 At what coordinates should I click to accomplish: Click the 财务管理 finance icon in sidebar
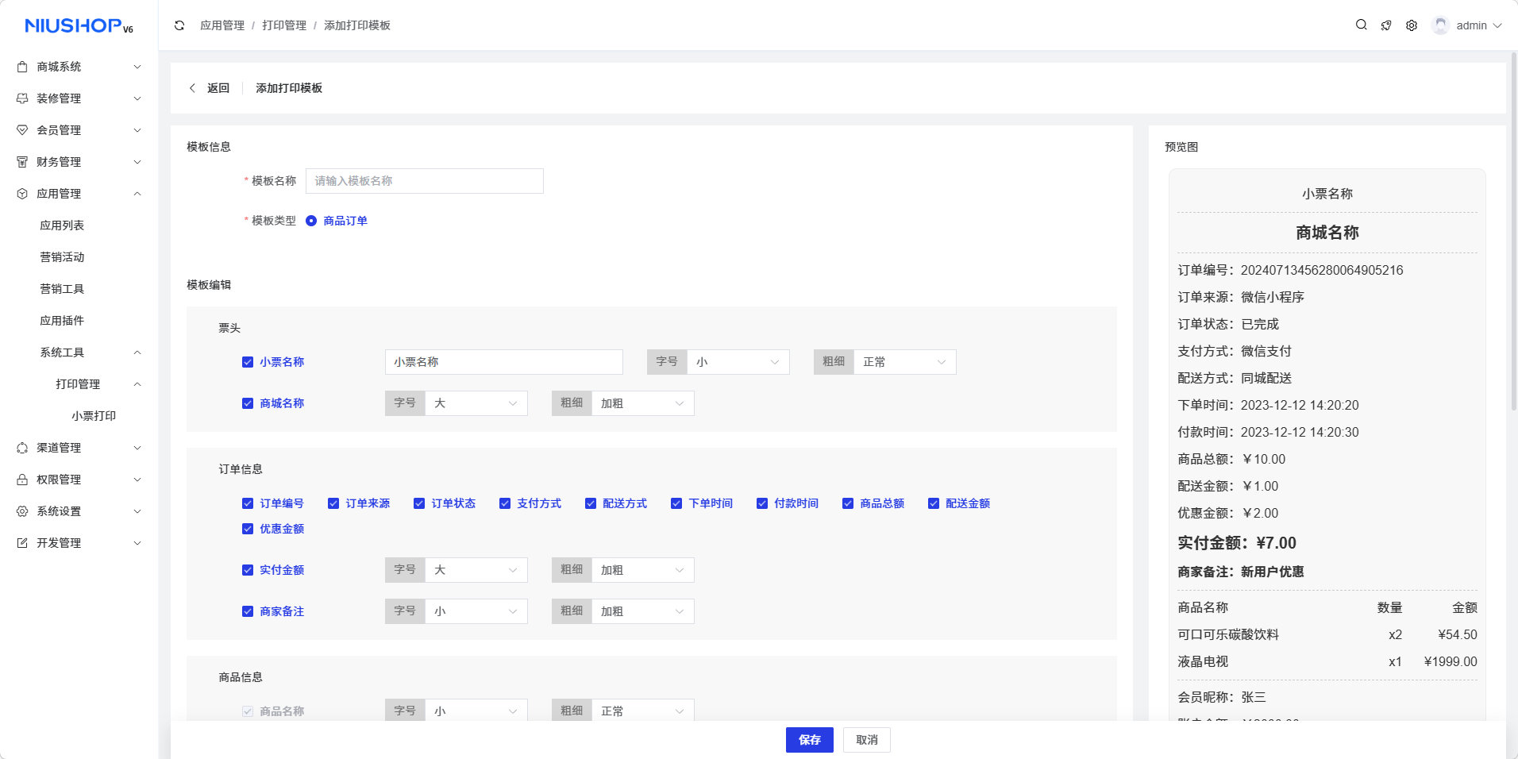[22, 162]
